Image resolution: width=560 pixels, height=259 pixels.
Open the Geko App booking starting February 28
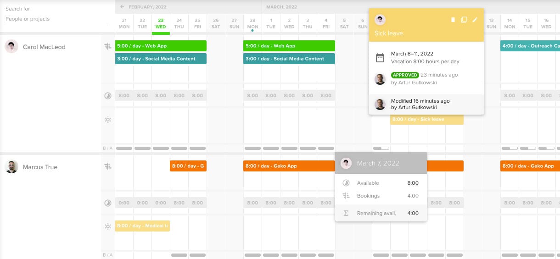click(x=289, y=166)
